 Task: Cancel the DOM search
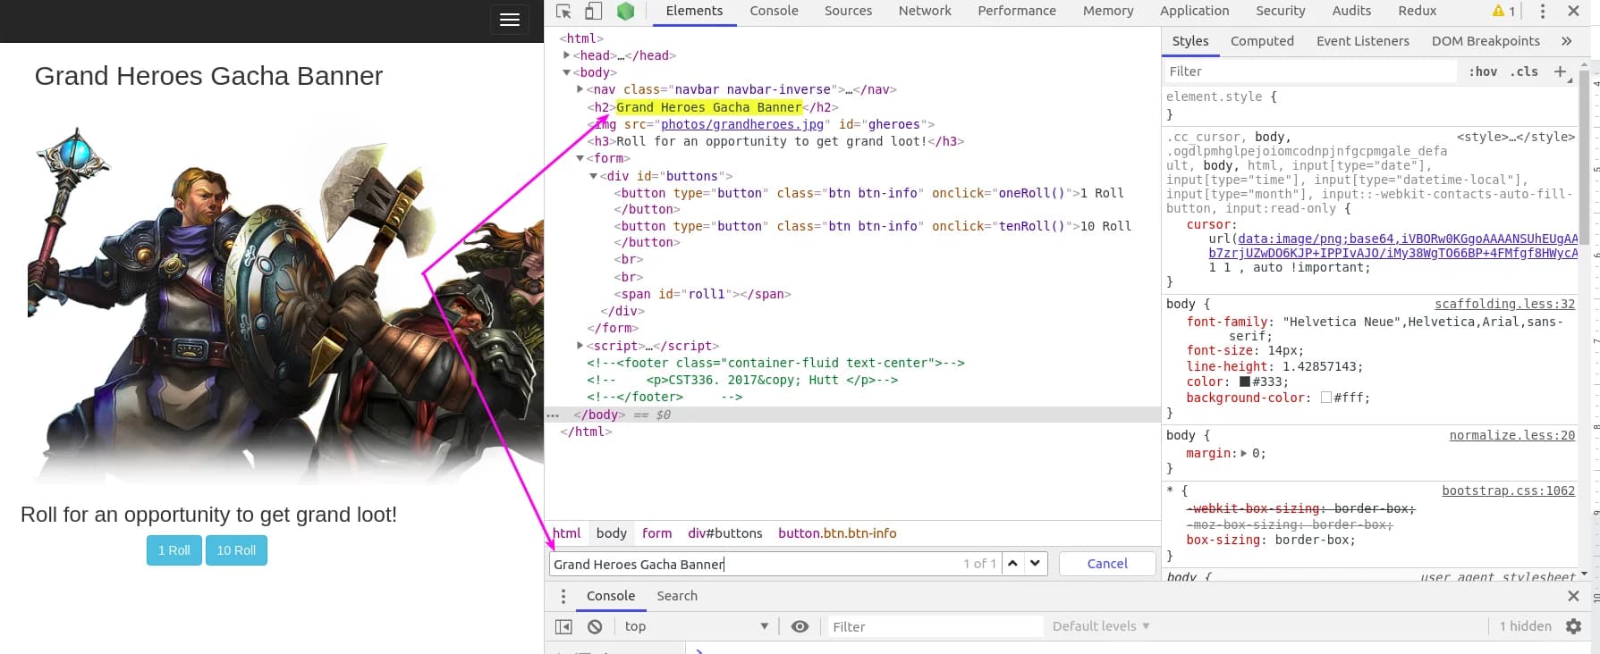(x=1106, y=564)
